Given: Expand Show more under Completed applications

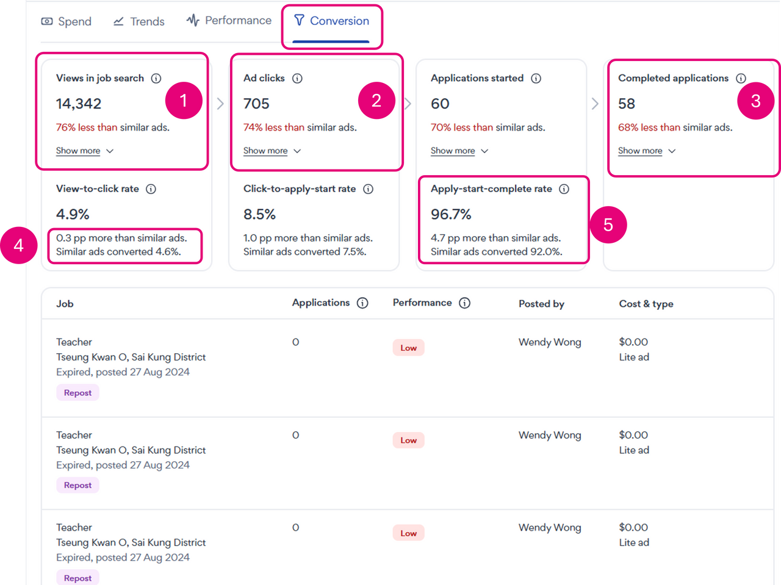Looking at the screenshot, I should [x=646, y=151].
